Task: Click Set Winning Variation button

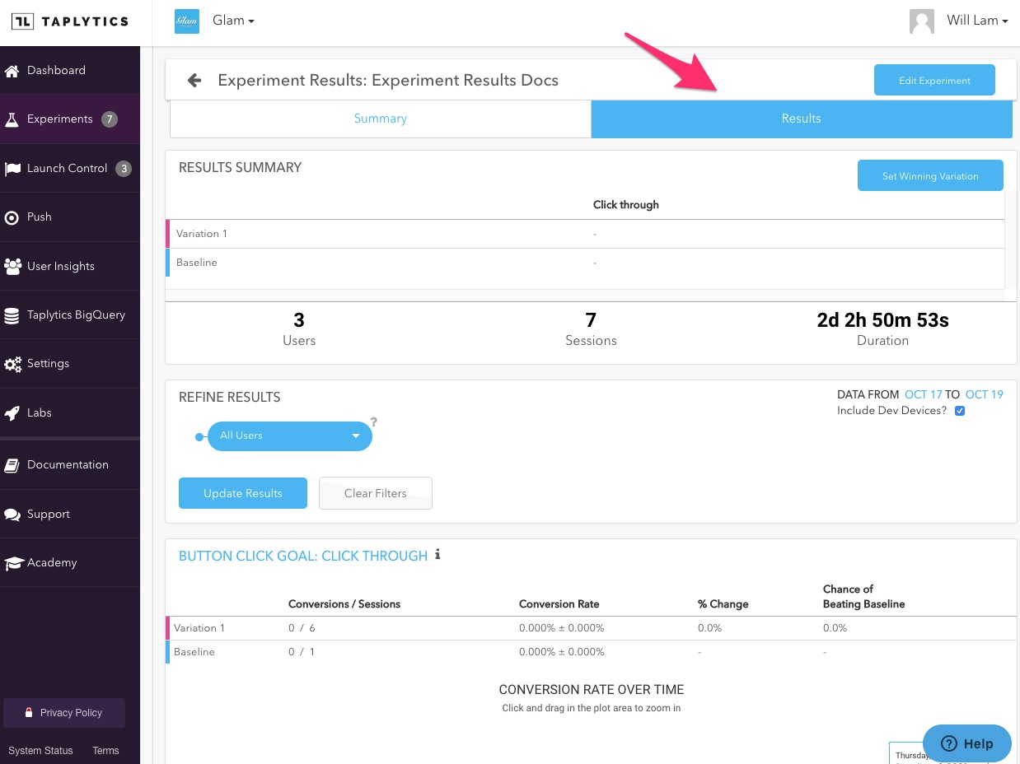Action: pos(930,176)
